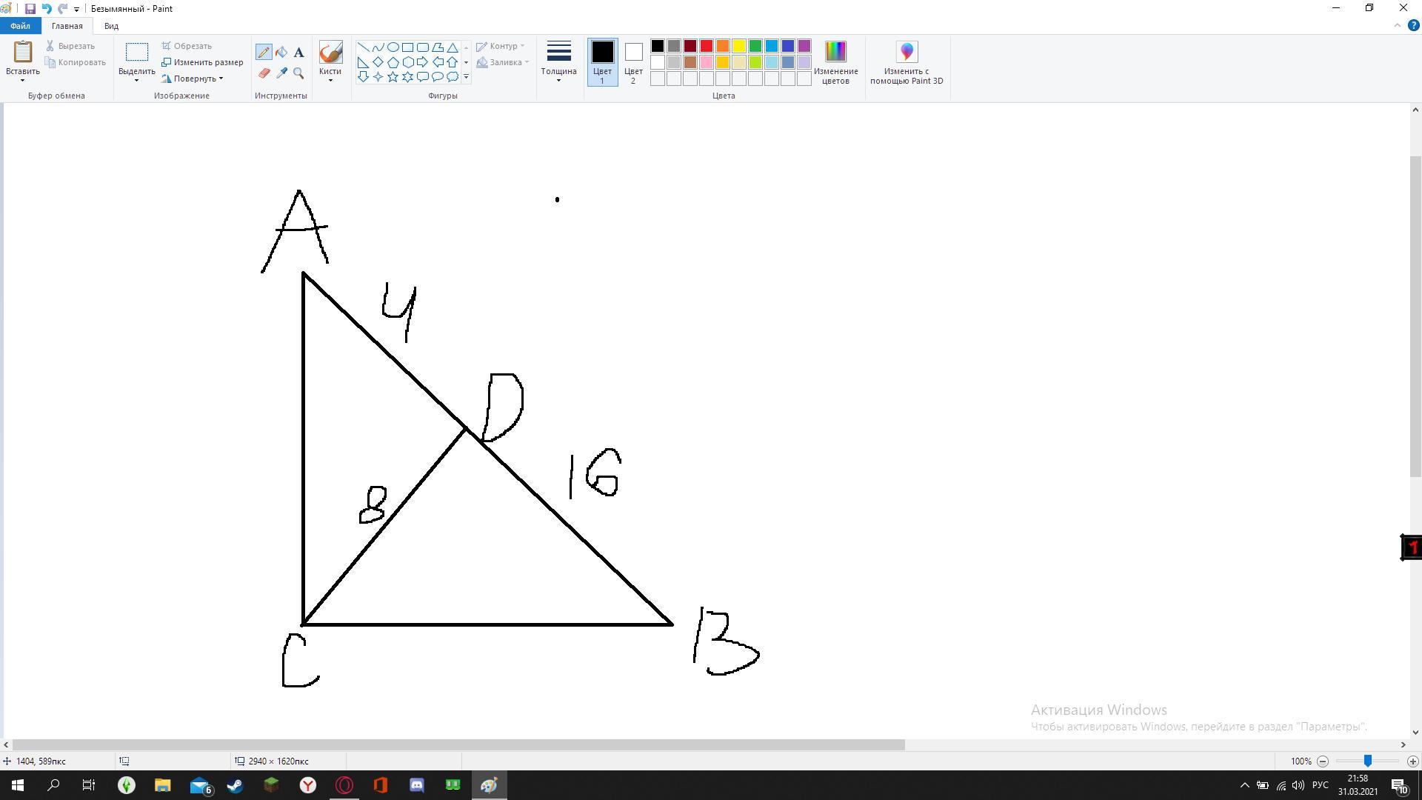Open Изменение цветов color editor
This screenshot has width=1422, height=800.
coord(835,62)
